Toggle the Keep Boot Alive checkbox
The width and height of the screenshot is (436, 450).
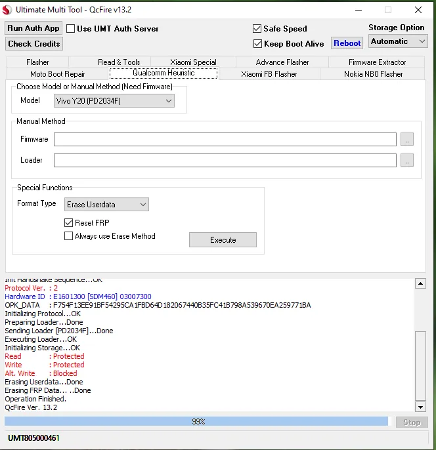(257, 44)
